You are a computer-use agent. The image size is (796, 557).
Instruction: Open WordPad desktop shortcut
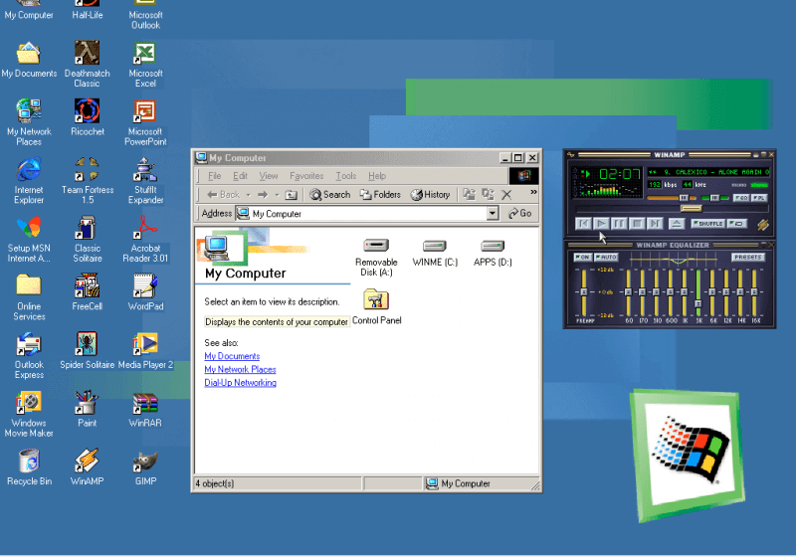point(145,291)
